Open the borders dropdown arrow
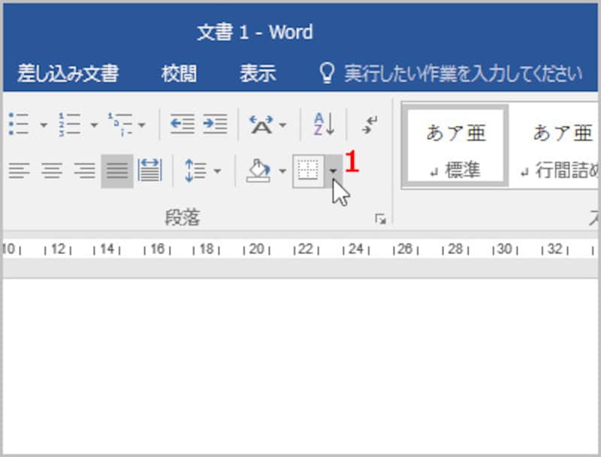The height and width of the screenshot is (457, 601). (333, 170)
